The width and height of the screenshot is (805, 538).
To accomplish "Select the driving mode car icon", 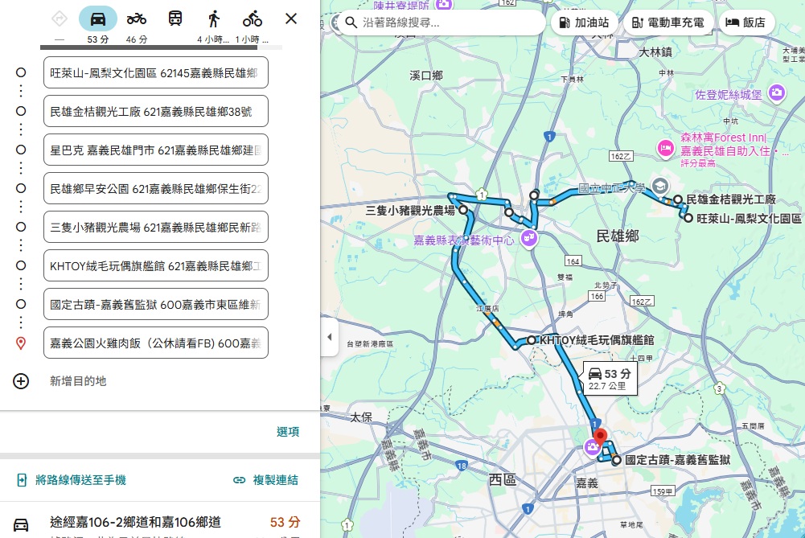I will pyautogui.click(x=97, y=17).
